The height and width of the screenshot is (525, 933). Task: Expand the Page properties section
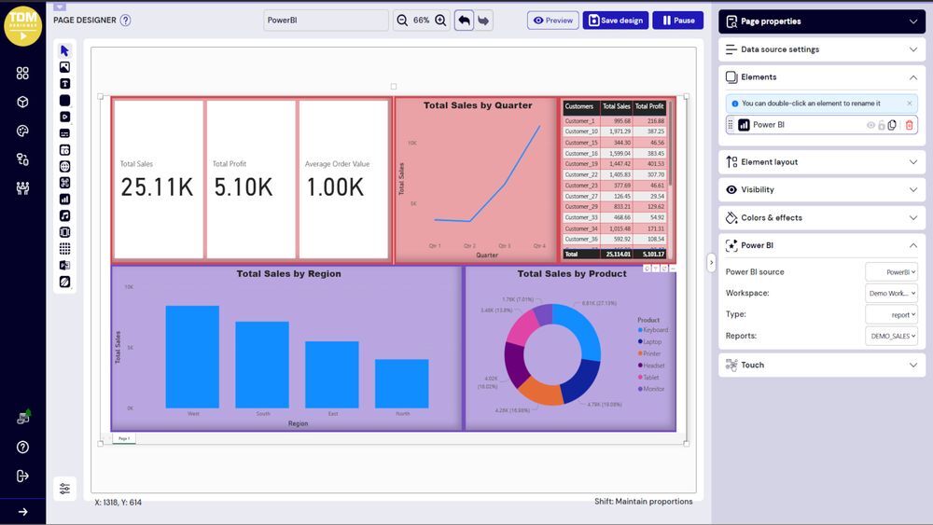pyautogui.click(x=822, y=21)
